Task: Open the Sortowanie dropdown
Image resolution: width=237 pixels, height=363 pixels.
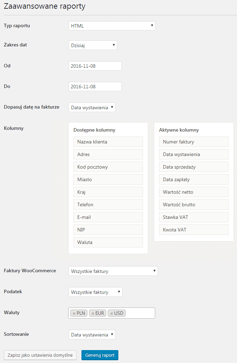Action: 92,334
